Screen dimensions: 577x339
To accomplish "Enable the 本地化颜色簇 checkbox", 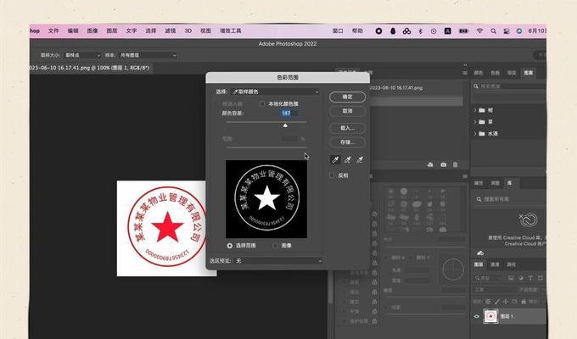I will point(261,104).
